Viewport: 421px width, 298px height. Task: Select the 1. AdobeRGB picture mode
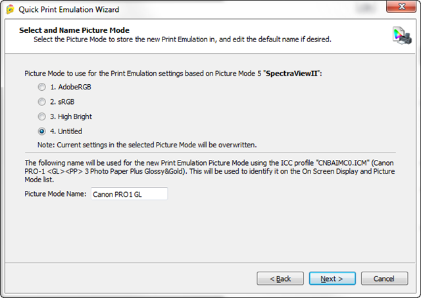pyautogui.click(x=42, y=87)
